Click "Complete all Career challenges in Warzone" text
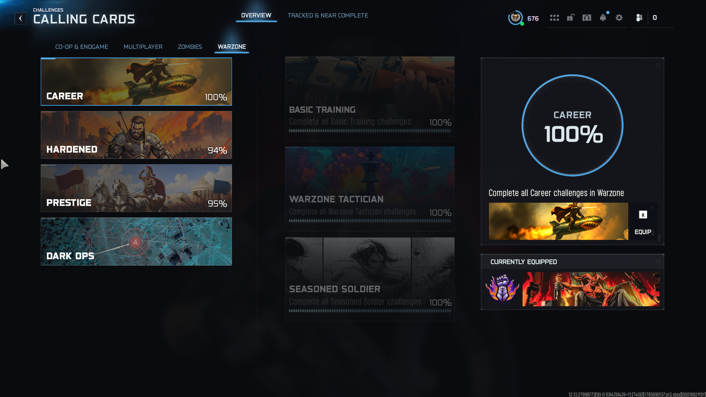The height and width of the screenshot is (397, 706). tap(556, 193)
